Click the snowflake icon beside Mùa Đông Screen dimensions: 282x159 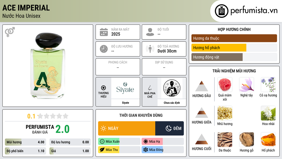tap(146, 150)
